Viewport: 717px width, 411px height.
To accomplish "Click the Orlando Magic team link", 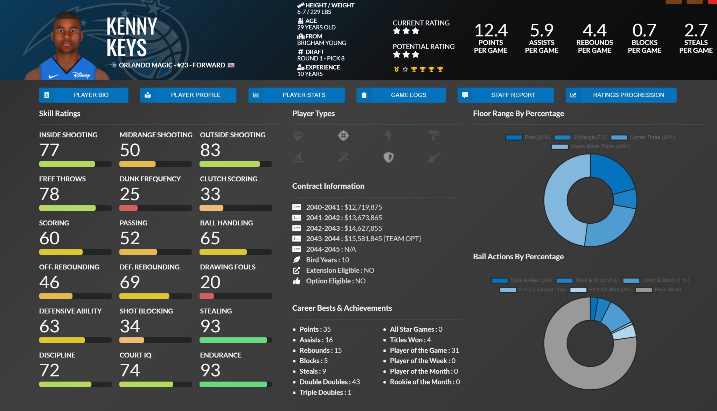I will point(145,65).
